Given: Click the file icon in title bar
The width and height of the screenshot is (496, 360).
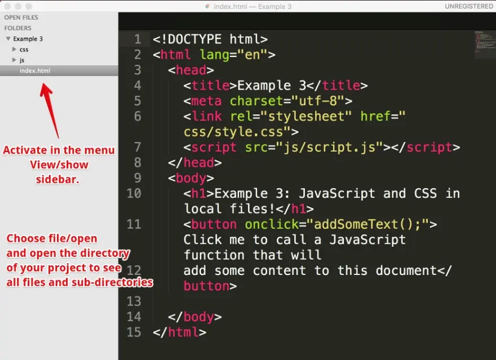Looking at the screenshot, I should click(x=208, y=6).
